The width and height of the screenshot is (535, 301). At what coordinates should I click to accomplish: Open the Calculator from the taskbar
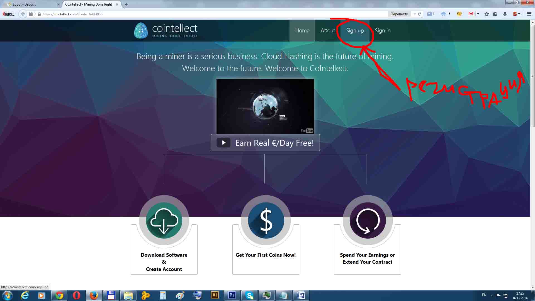click(163, 295)
